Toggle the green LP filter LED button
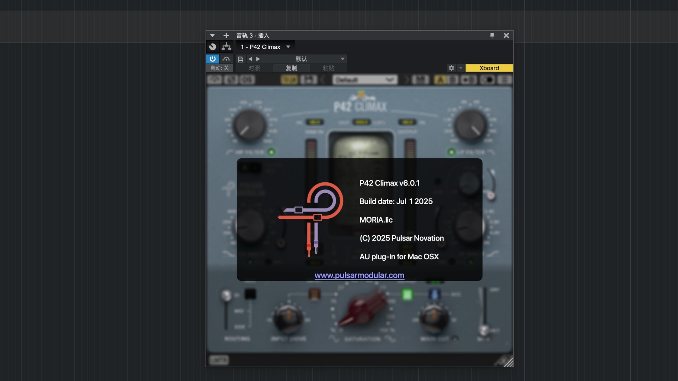This screenshot has width=678, height=381. [451, 152]
